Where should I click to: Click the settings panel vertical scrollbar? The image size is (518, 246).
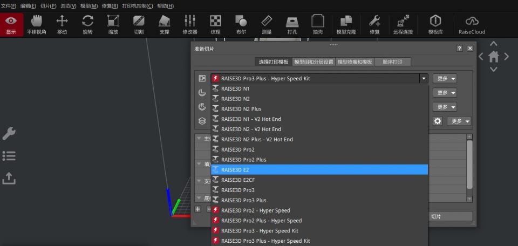469,165
